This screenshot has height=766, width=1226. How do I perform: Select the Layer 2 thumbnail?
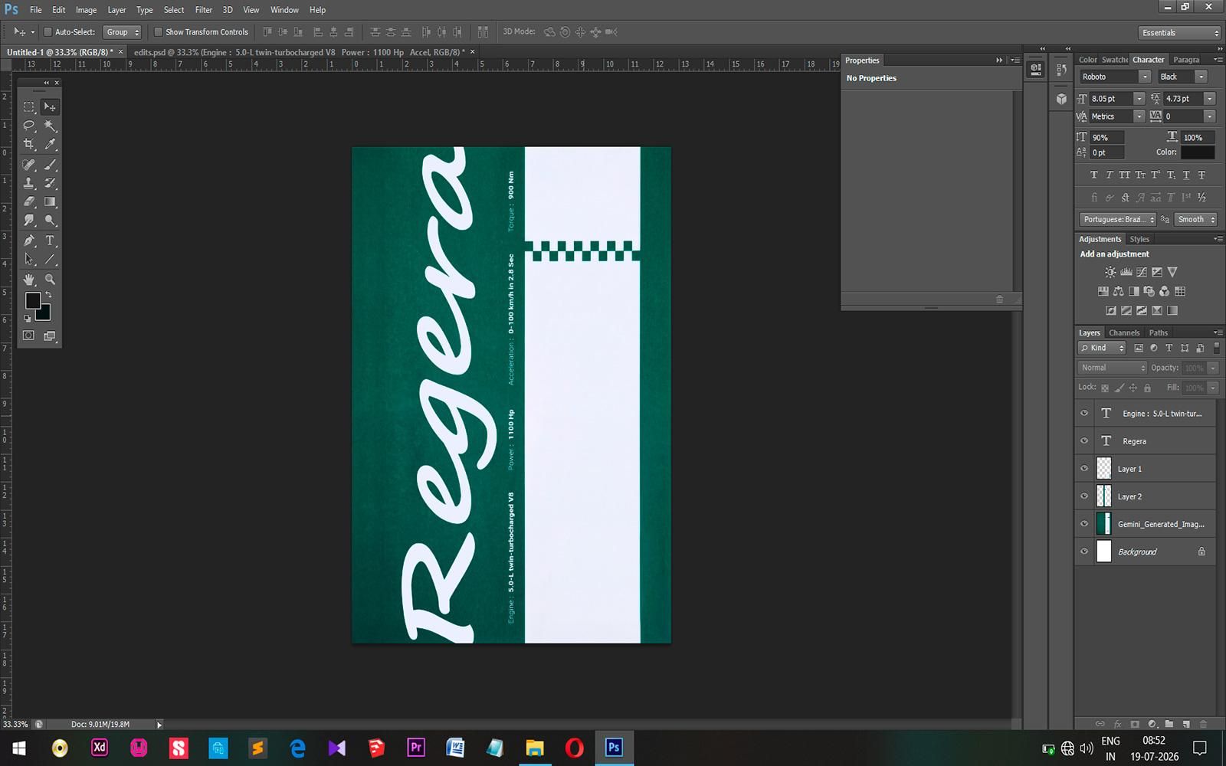point(1103,496)
